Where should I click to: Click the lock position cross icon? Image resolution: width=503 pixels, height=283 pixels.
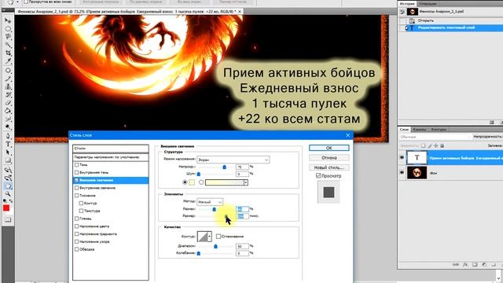[435, 145]
